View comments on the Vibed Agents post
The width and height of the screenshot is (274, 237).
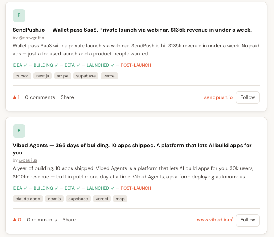pos(42,220)
